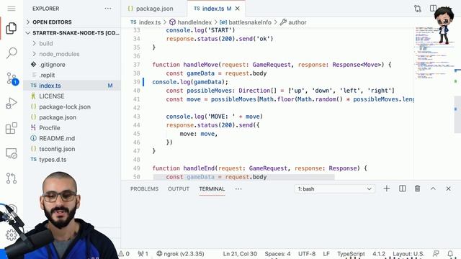Image resolution: width=461 pixels, height=259 pixels.
Task: Click the feedback icon in status bar
Action: (436, 253)
